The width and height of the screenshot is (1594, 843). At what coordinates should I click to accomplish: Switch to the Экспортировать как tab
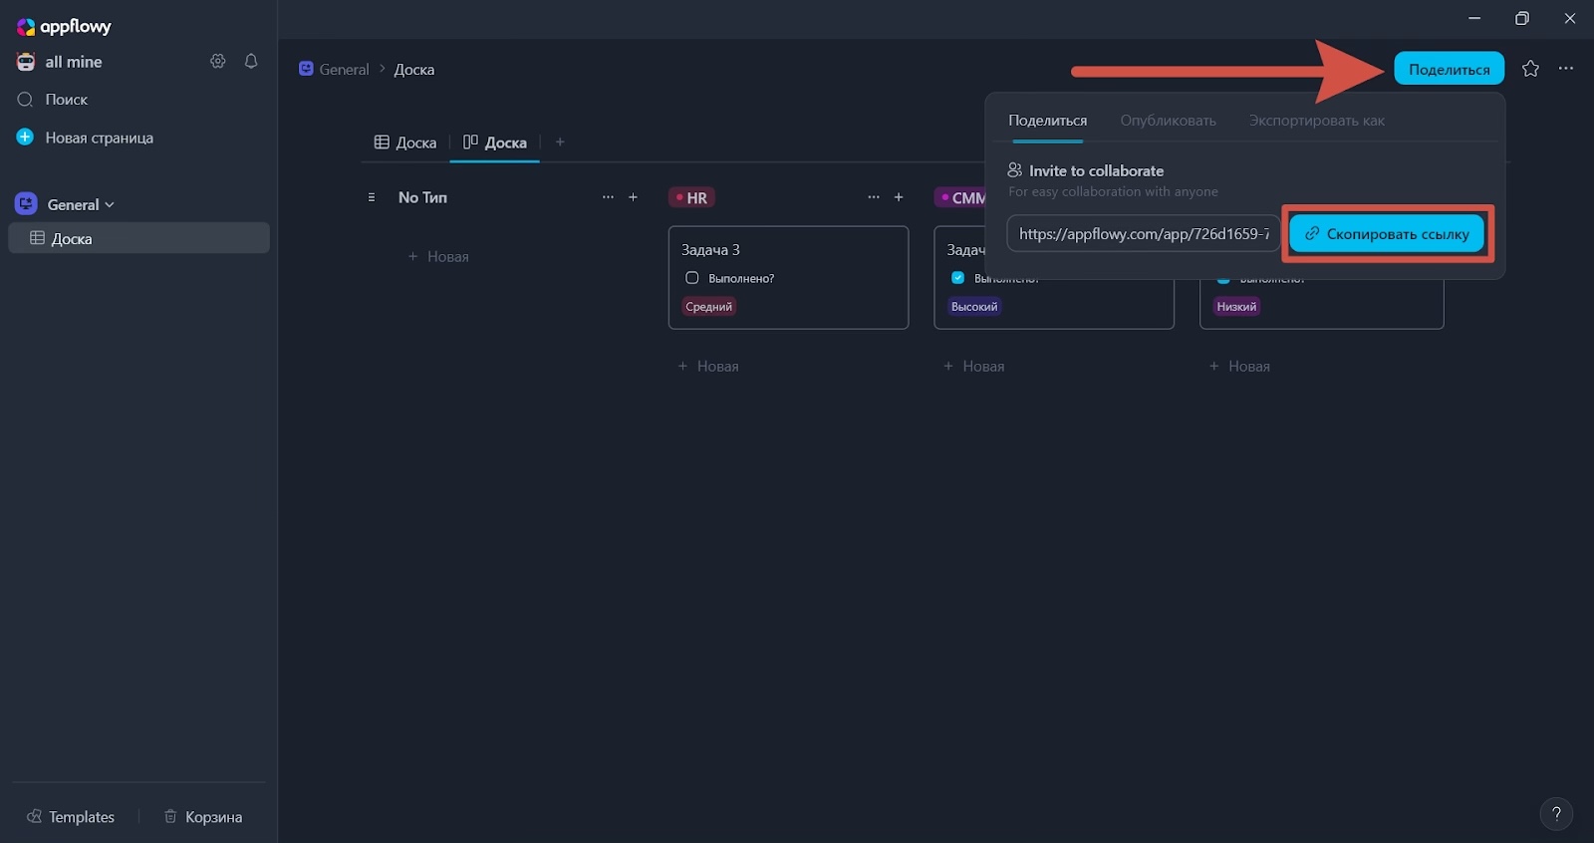(x=1316, y=121)
